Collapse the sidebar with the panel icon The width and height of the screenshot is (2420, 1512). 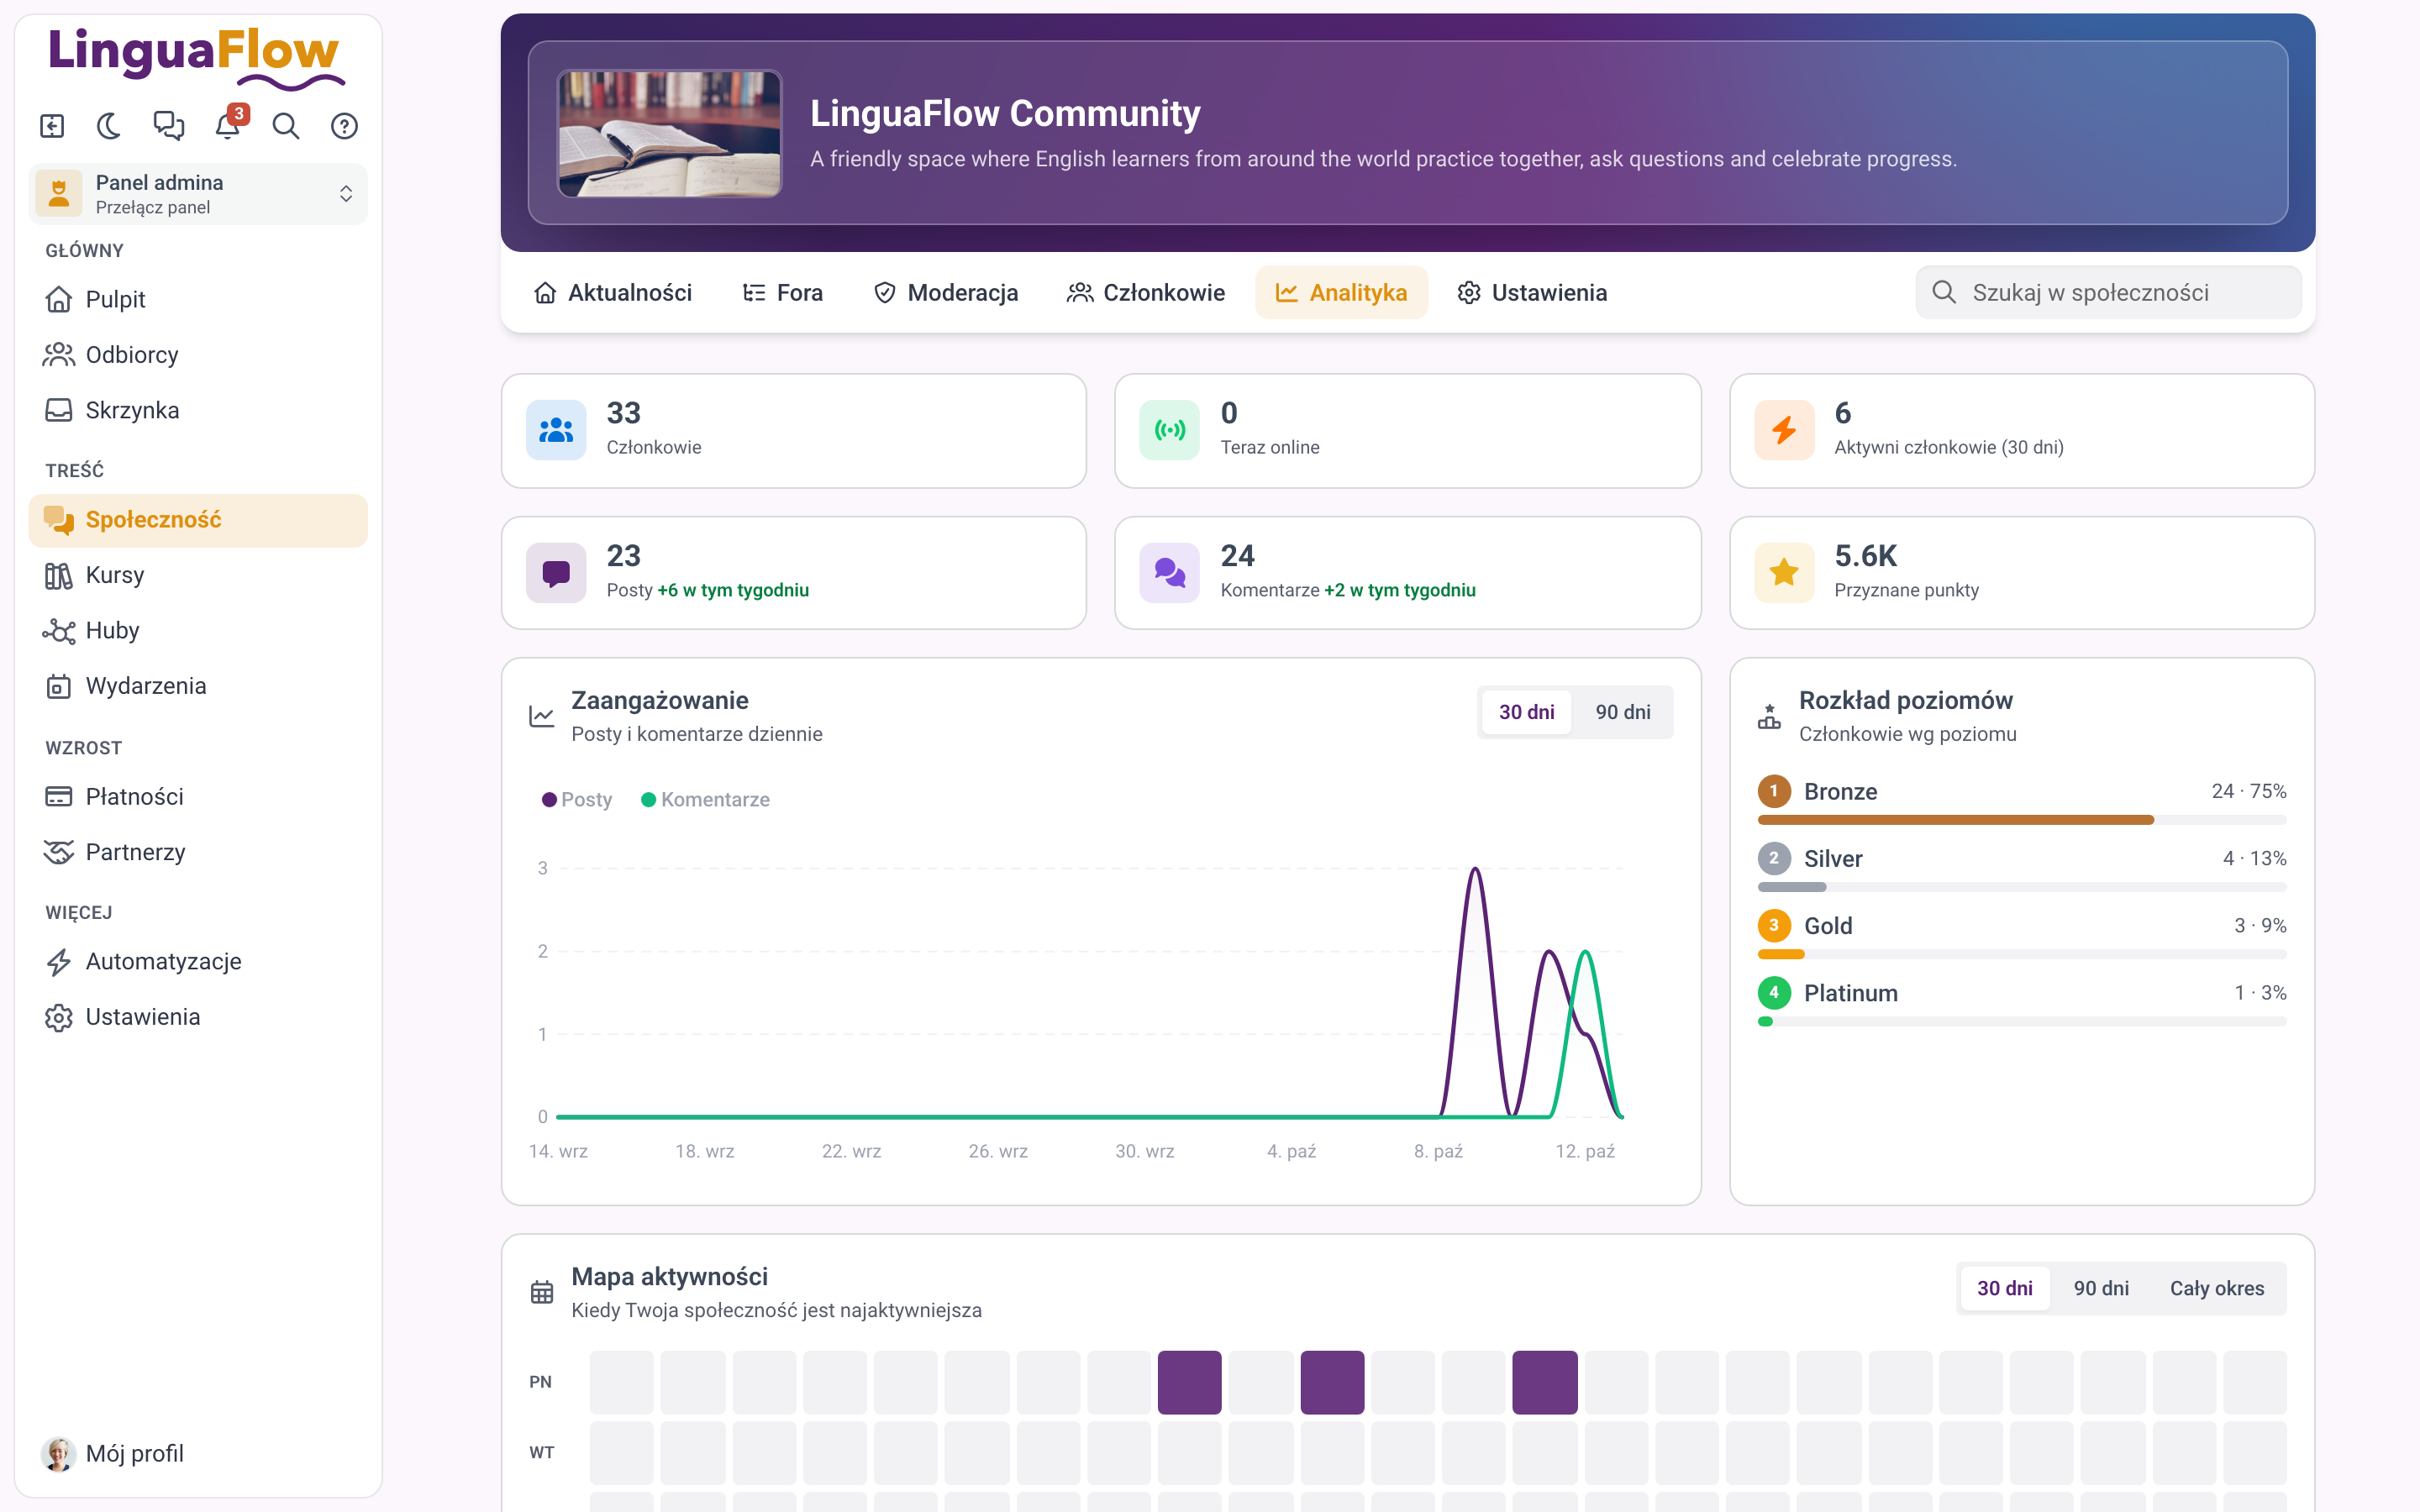point(52,126)
